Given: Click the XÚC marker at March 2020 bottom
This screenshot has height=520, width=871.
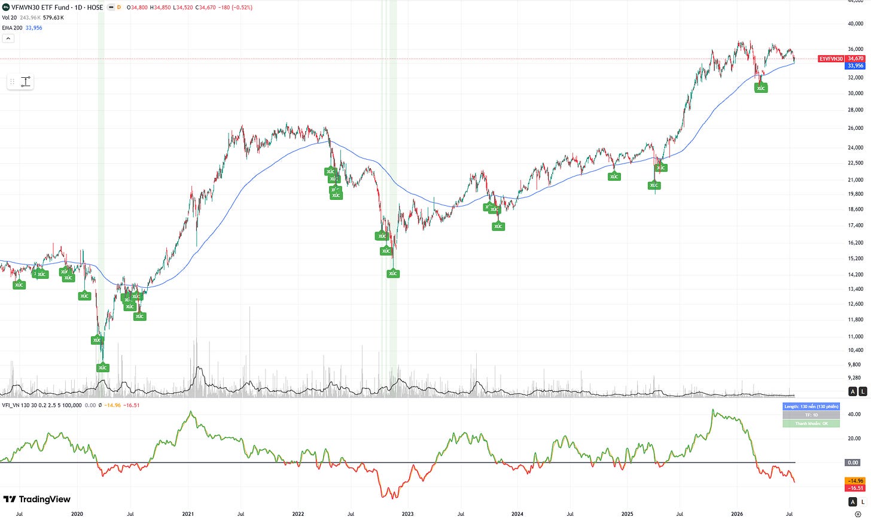Looking at the screenshot, I should tap(102, 367).
